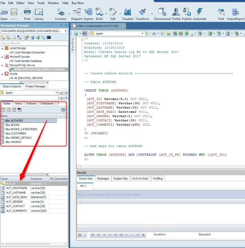Screen dimensions: 245x248
Task: Open the Explain Plan tab
Action: [120, 179]
